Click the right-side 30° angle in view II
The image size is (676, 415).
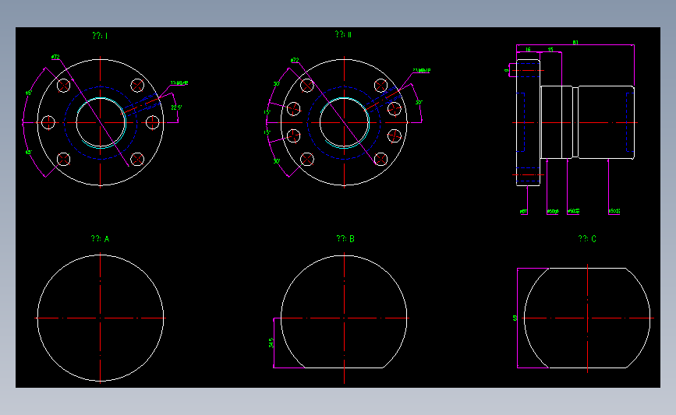[419, 103]
